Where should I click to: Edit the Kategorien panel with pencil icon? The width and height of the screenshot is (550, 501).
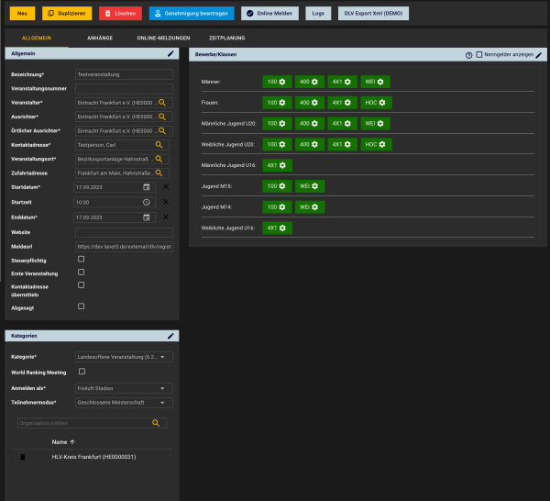[170, 336]
